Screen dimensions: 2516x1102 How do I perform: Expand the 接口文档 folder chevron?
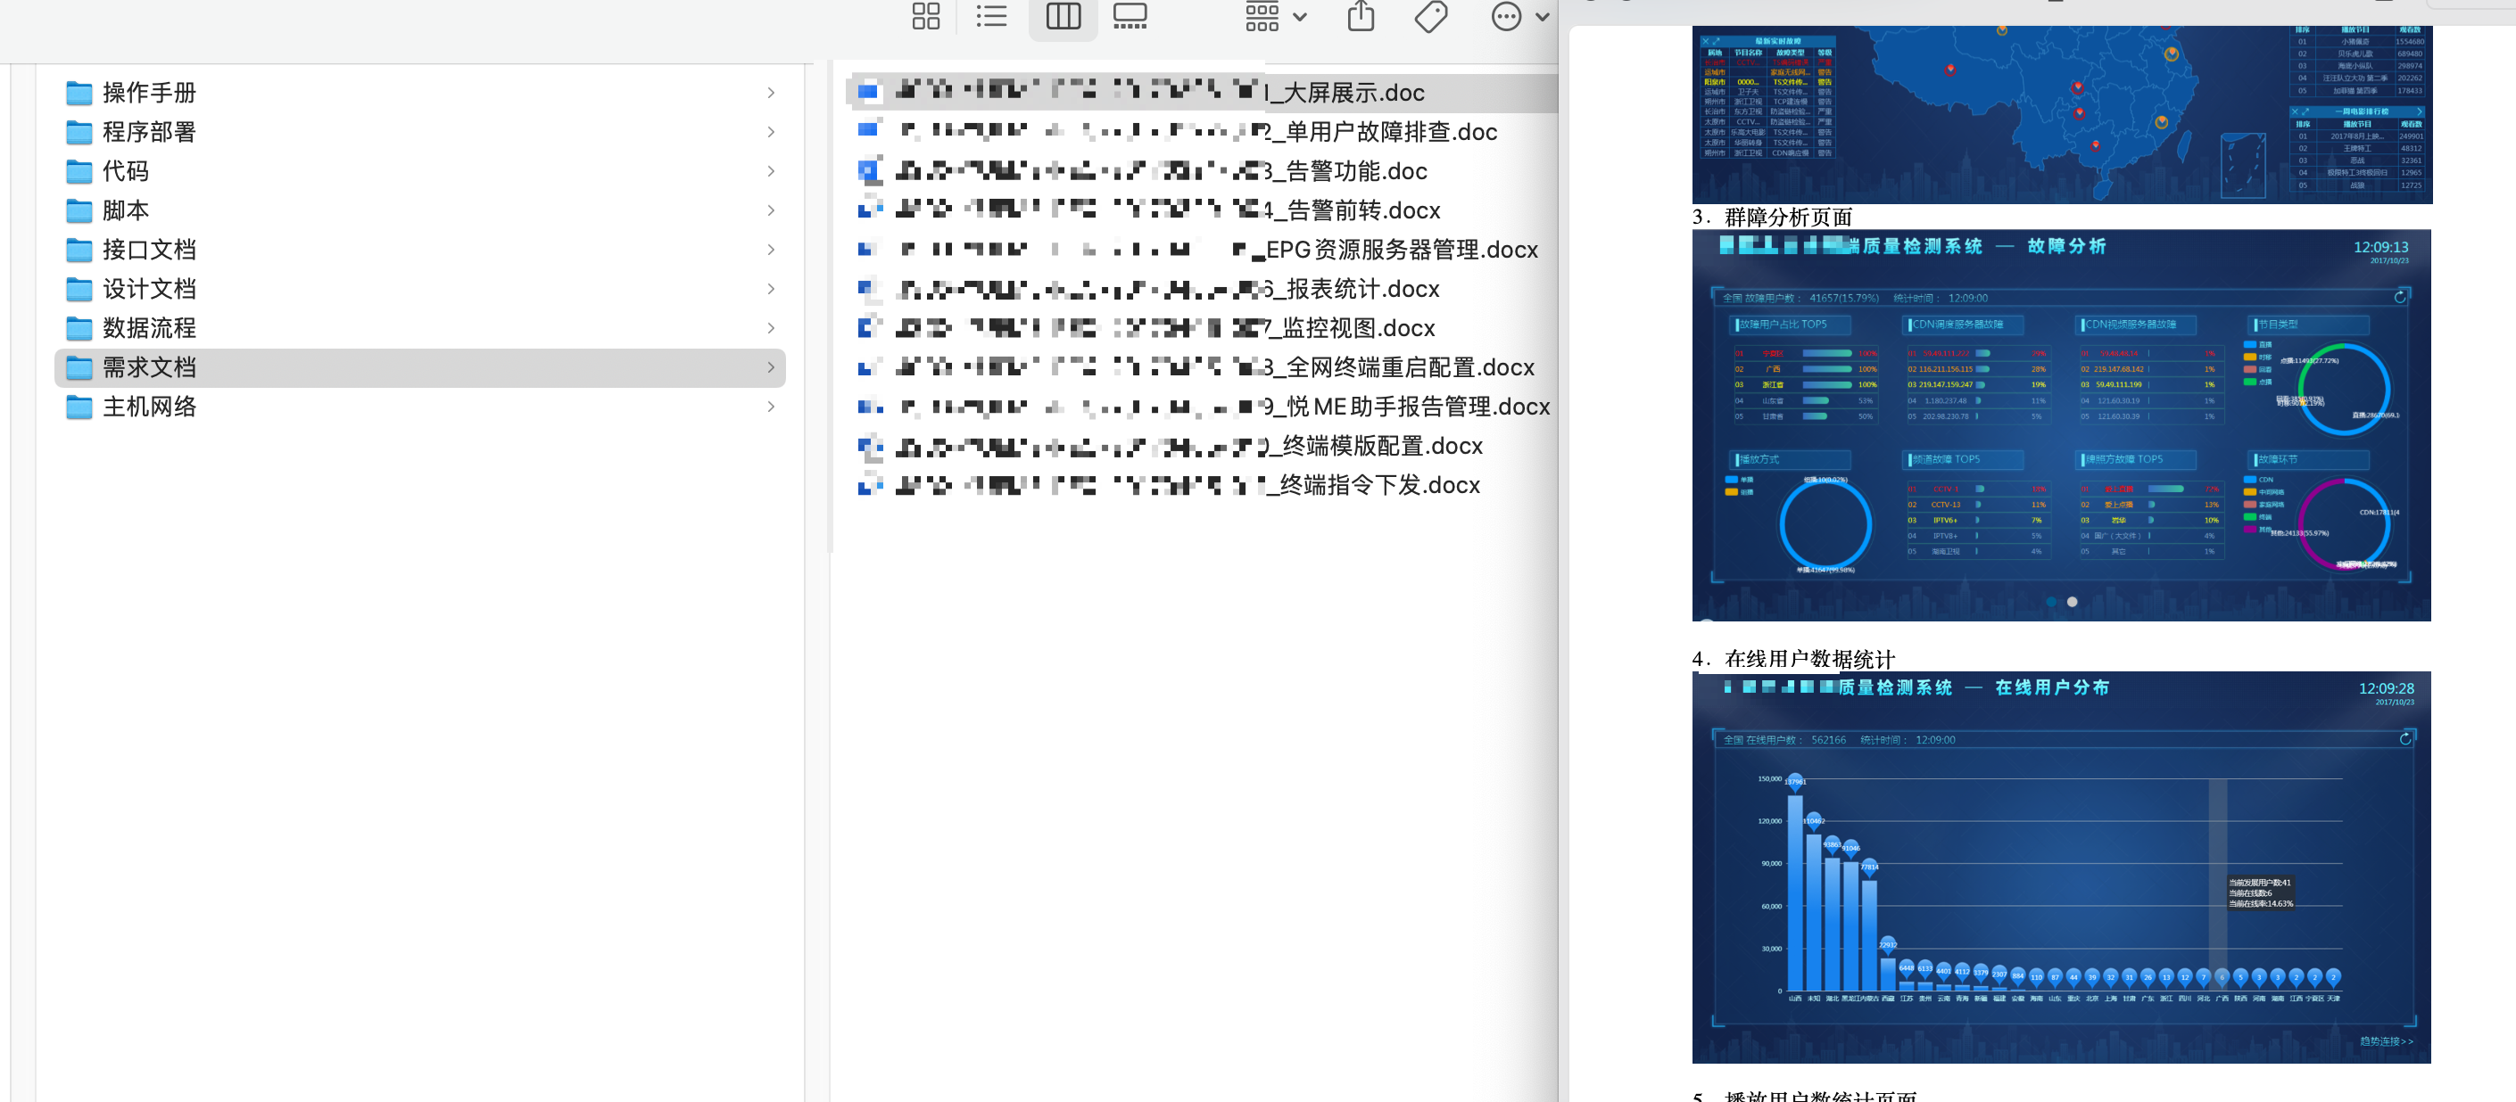[771, 250]
